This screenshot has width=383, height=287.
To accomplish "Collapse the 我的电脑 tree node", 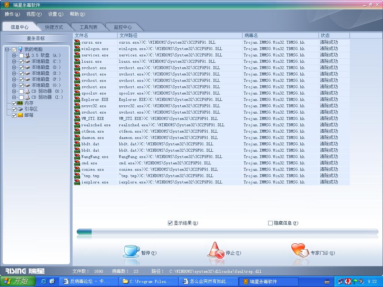I will [x=7, y=50].
